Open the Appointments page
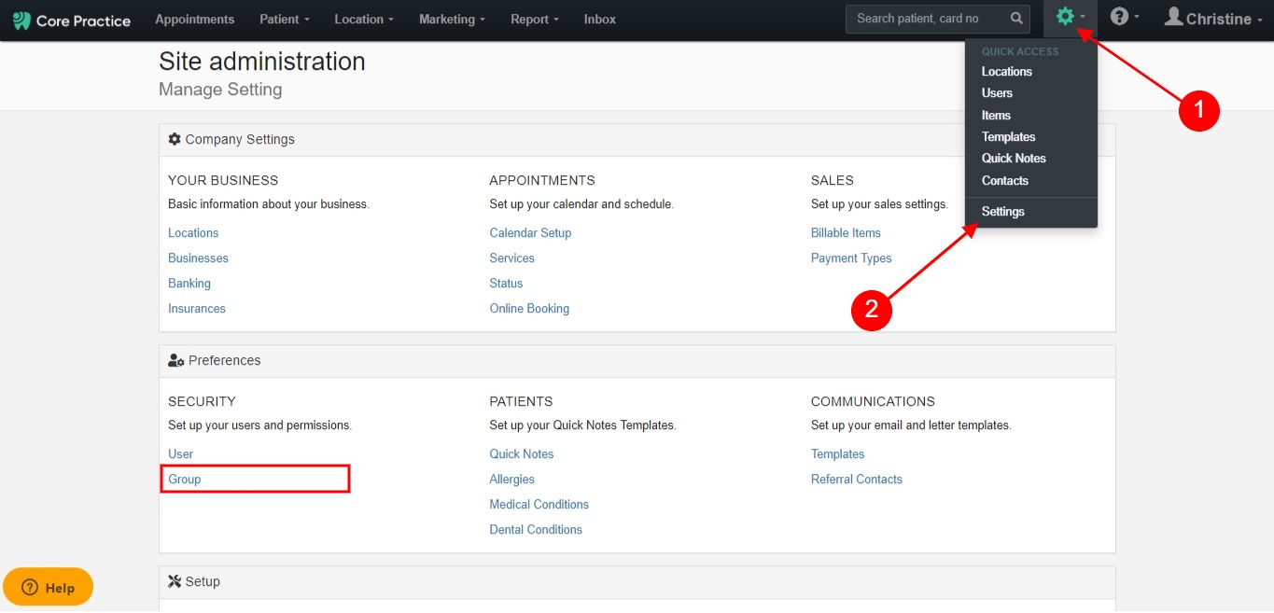The width and height of the screenshot is (1274, 613). click(194, 19)
